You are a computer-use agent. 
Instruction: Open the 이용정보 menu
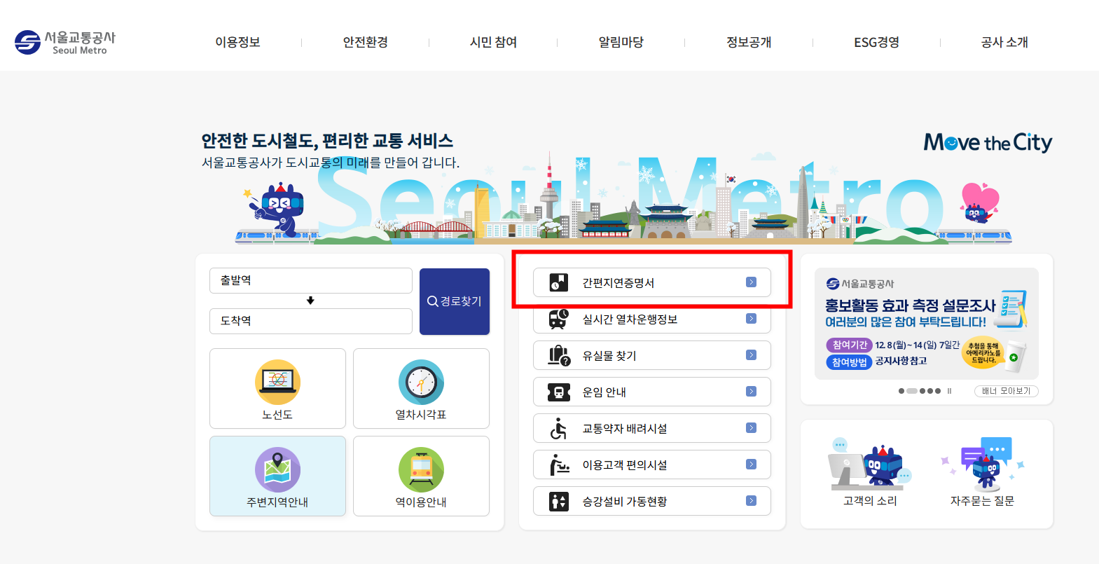coord(237,42)
